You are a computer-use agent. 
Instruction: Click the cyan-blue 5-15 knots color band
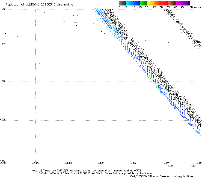click(133, 3)
